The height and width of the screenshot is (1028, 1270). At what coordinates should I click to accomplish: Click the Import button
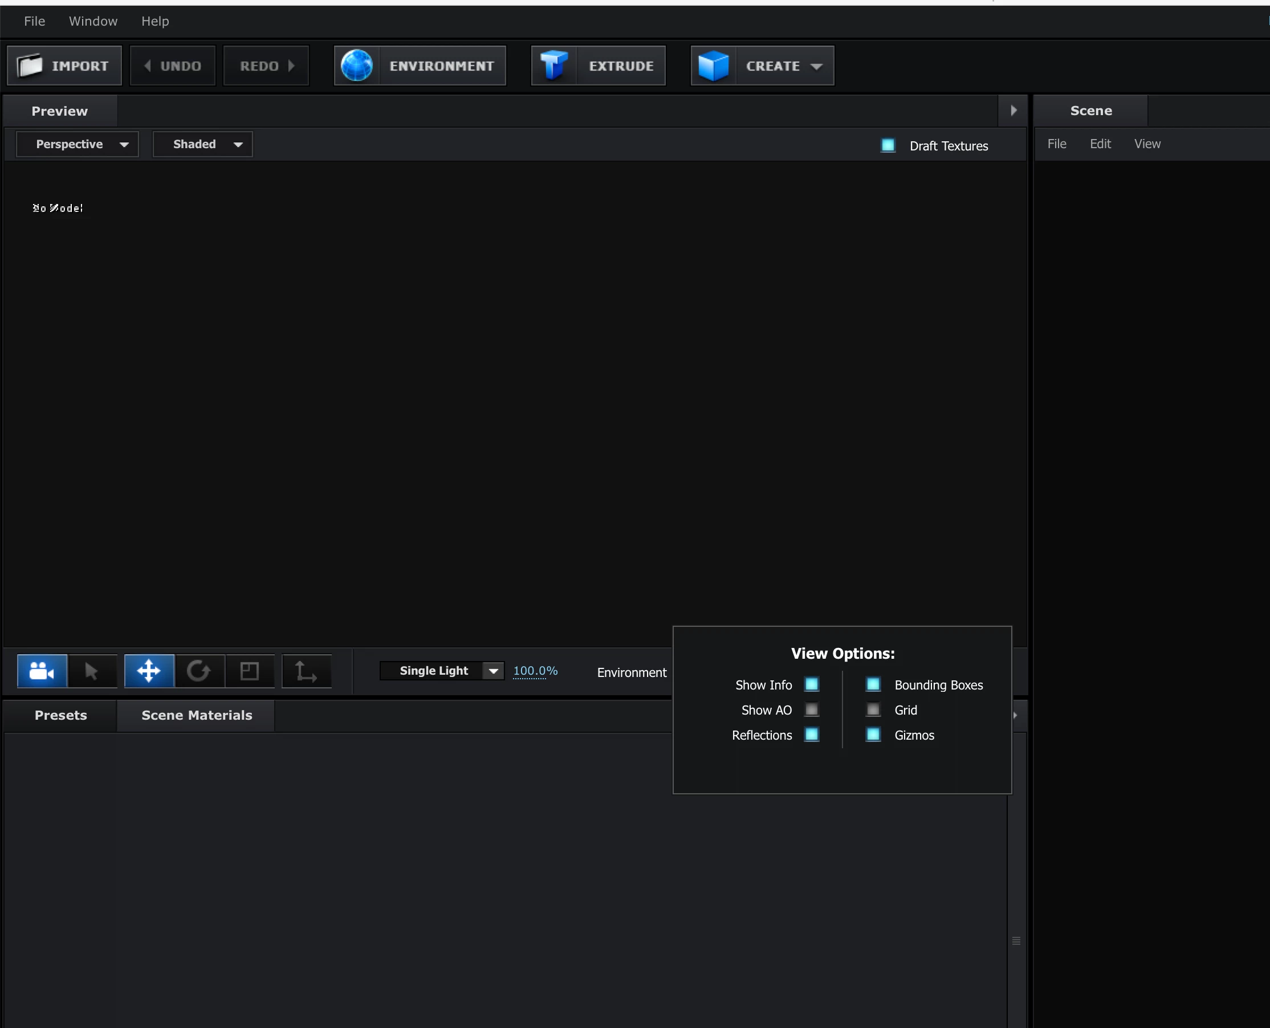pyautogui.click(x=64, y=66)
